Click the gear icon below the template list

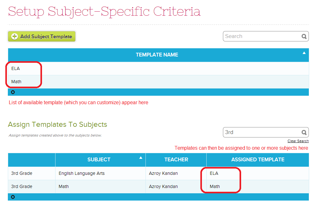point(13,92)
